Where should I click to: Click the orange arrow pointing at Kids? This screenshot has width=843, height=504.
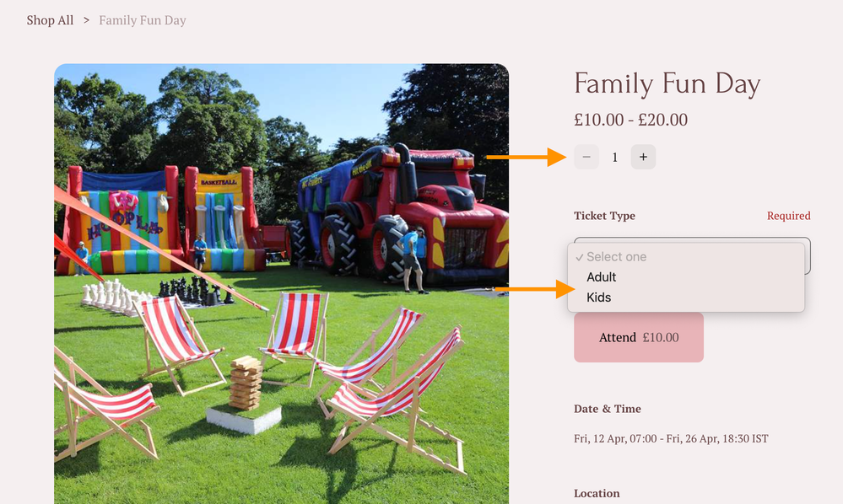536,289
